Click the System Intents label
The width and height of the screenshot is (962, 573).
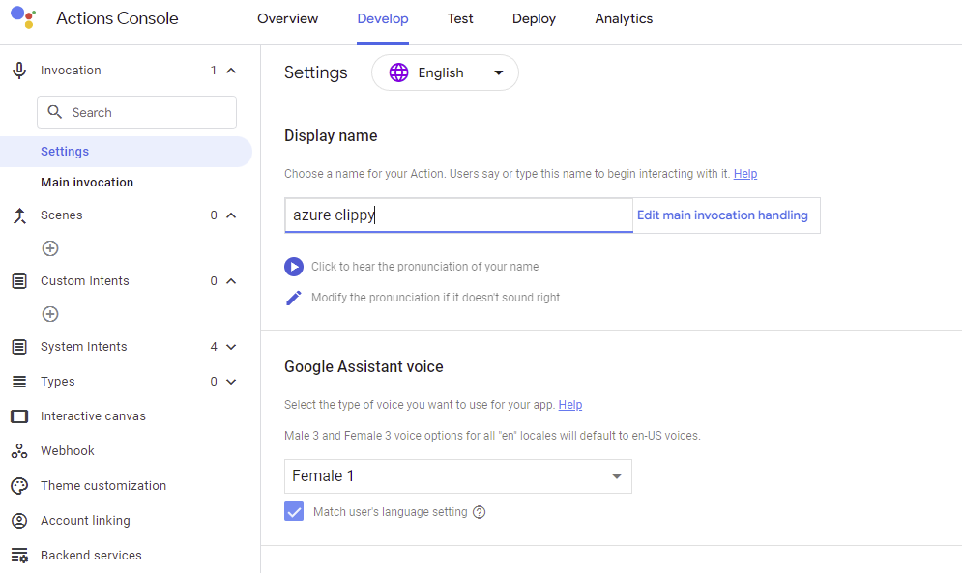83,347
